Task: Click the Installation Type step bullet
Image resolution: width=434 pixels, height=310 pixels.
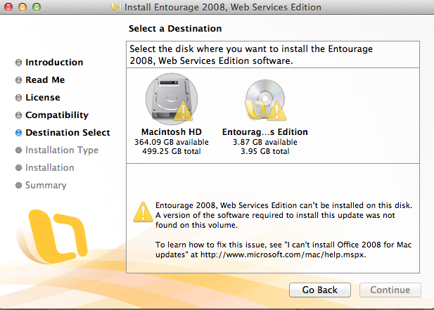Action: tap(18, 150)
